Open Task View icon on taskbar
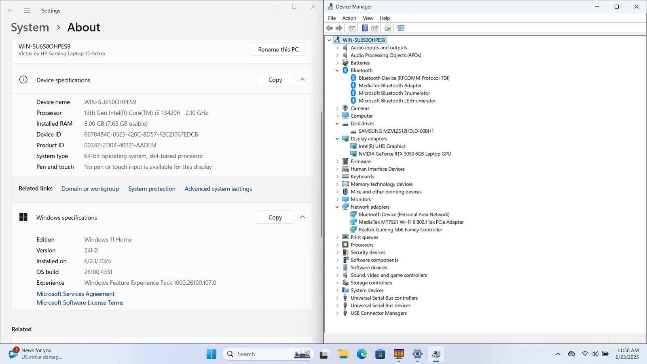 (x=324, y=354)
